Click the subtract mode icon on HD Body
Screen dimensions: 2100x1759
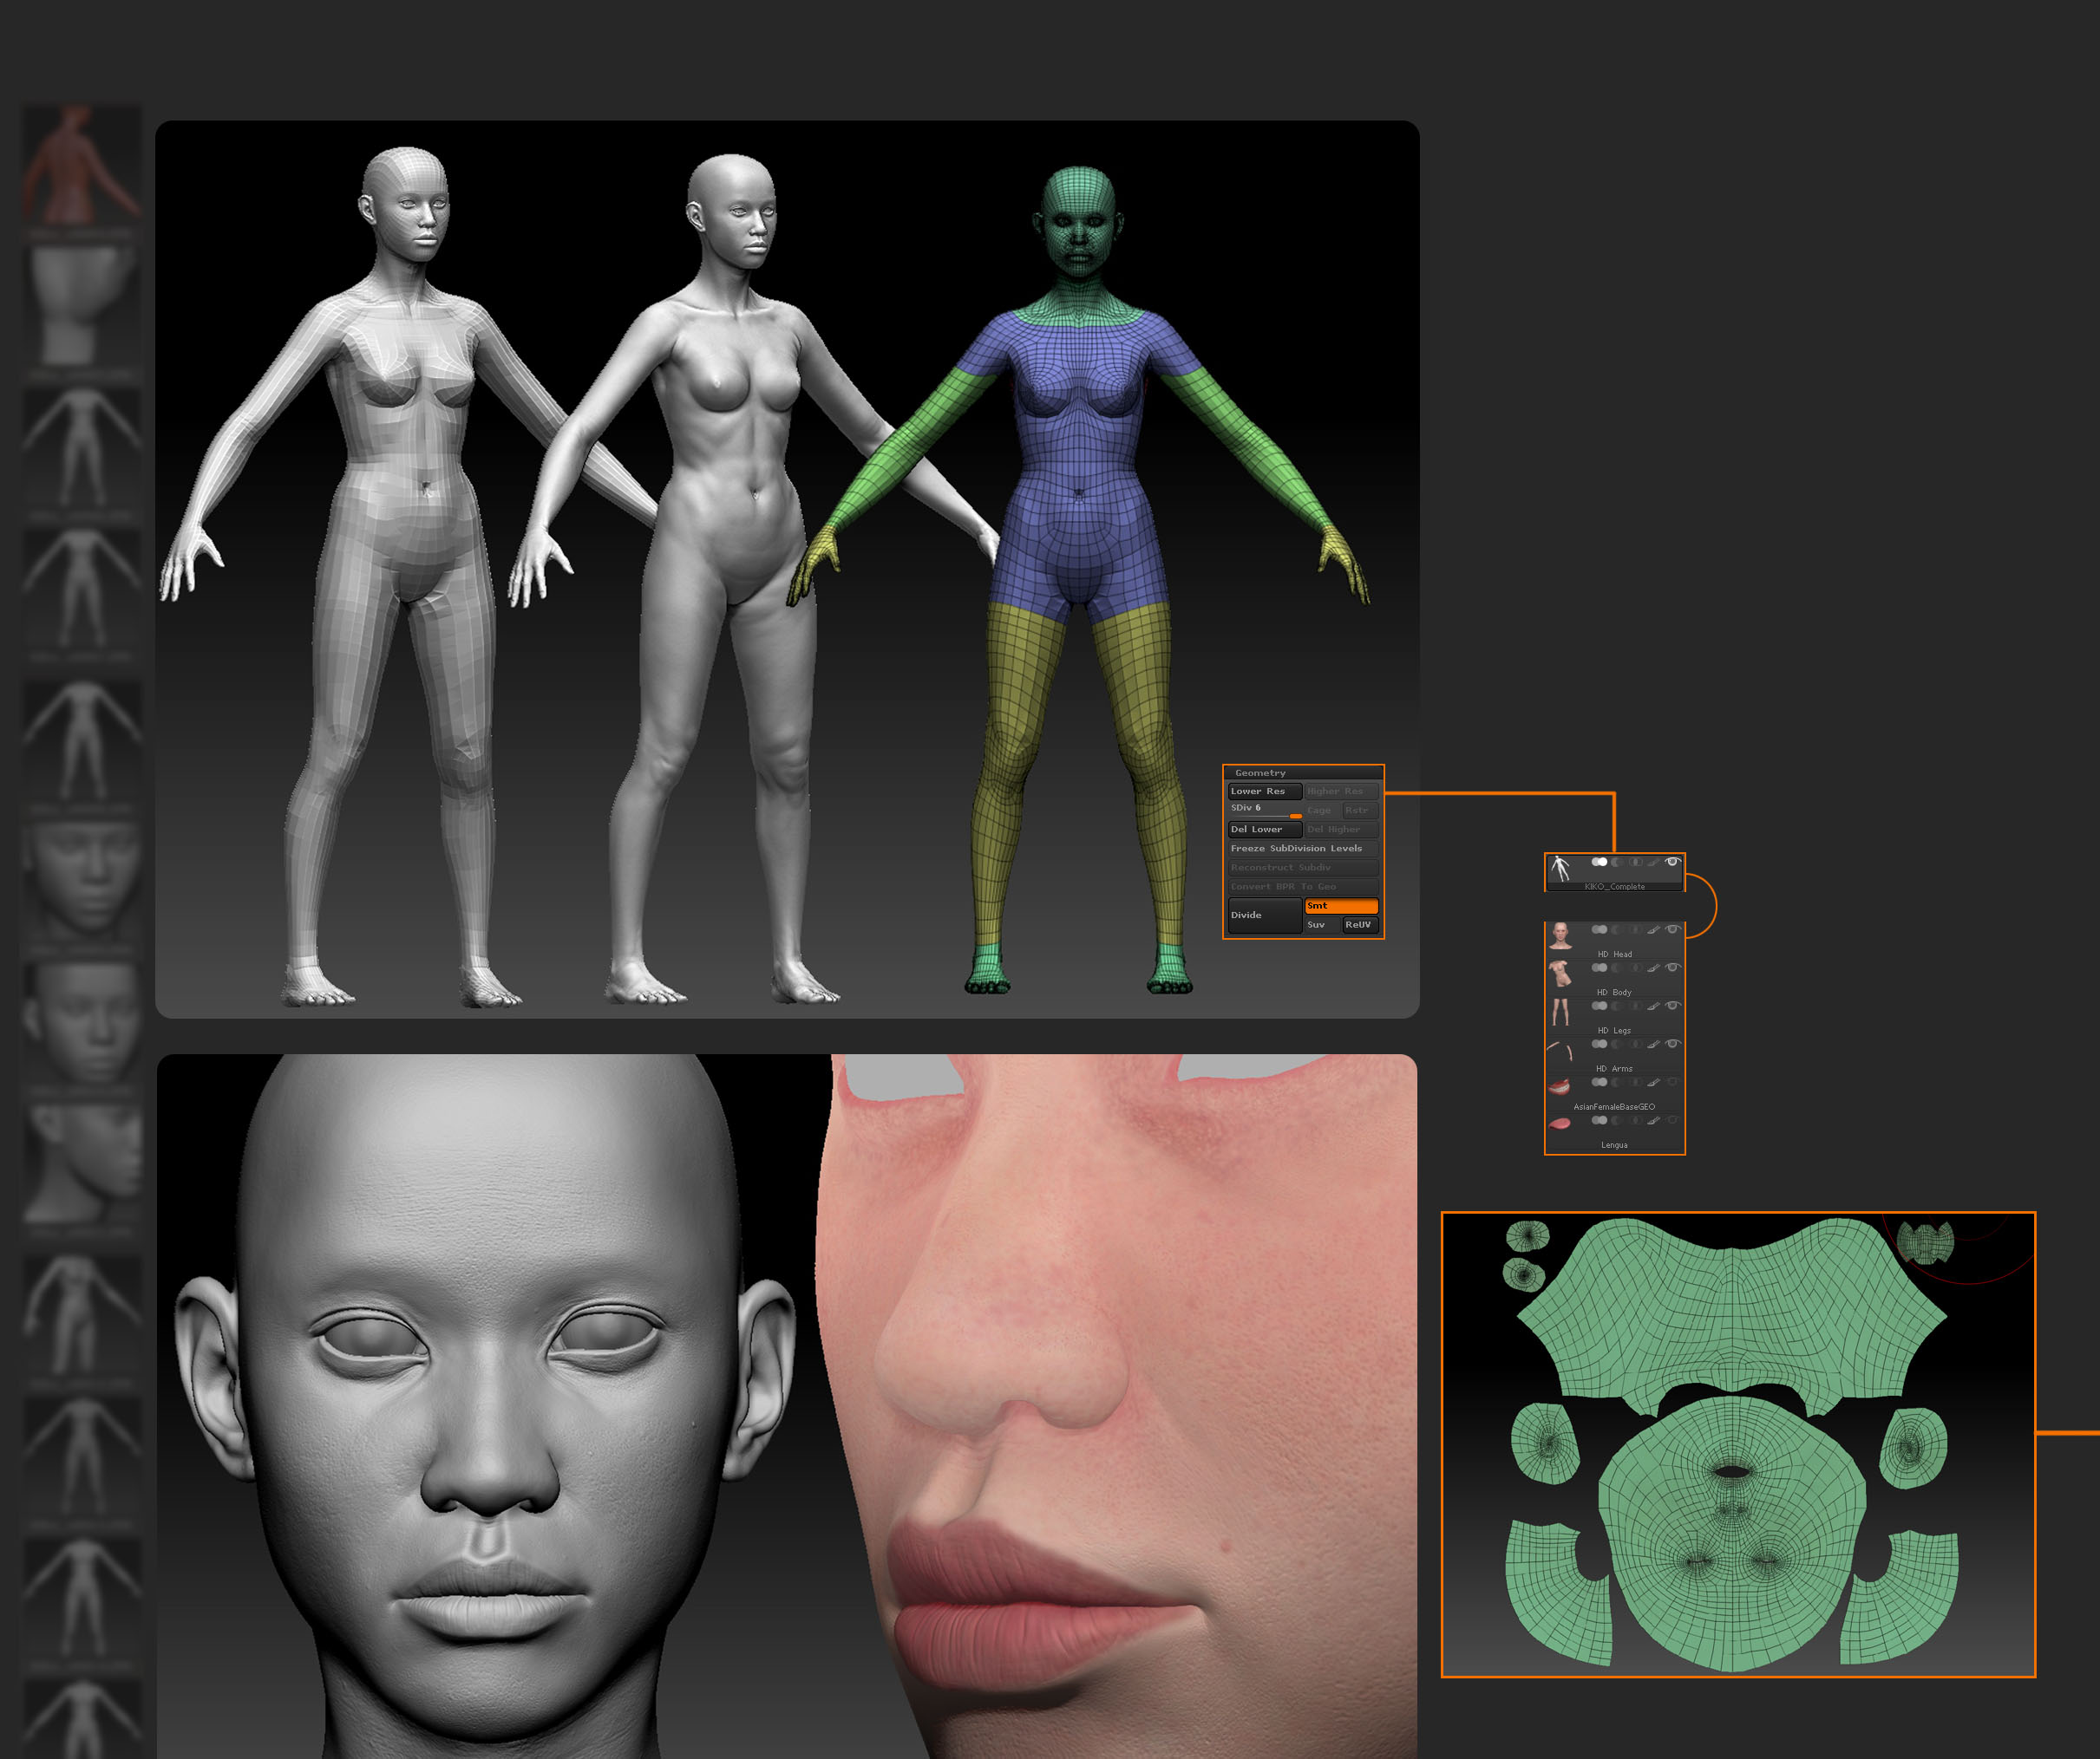coord(1617,968)
